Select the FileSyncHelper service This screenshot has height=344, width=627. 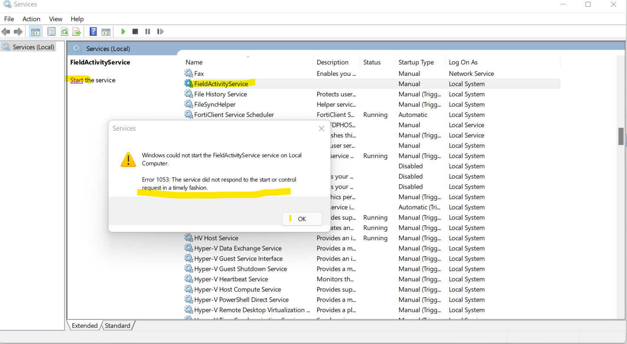tap(372, 104)
